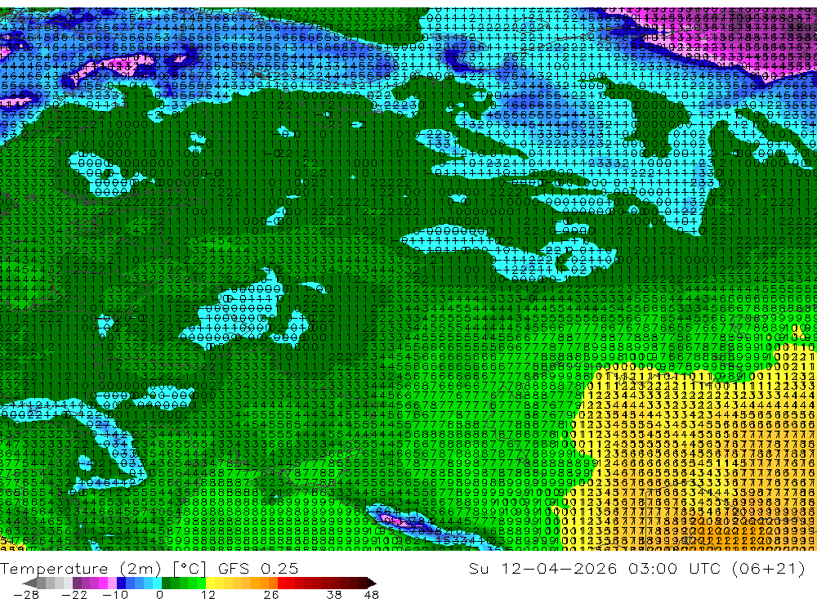Click the dark purple swatch above -22
Screen dimensions: 817x599
(77, 583)
